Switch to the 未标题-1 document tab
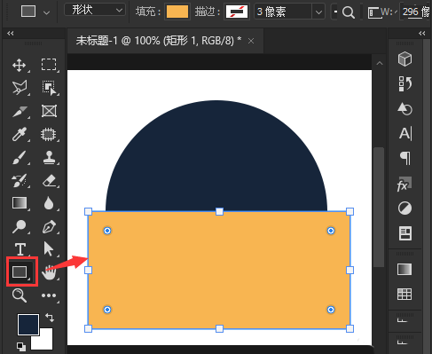Screen dimensions: 432x354 point(159,41)
